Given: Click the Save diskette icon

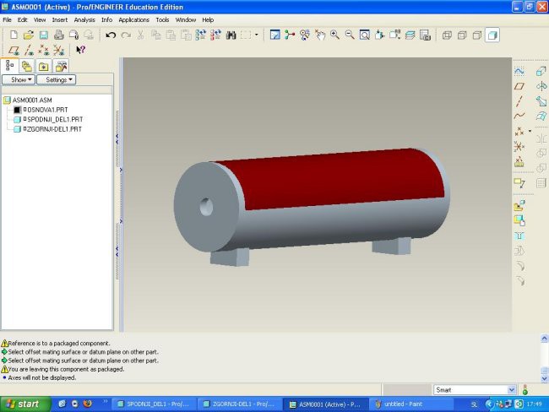Looking at the screenshot, I should [x=43, y=35].
